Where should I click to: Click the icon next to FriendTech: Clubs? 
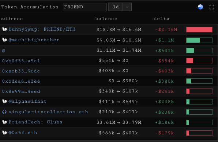[x=4, y=122]
